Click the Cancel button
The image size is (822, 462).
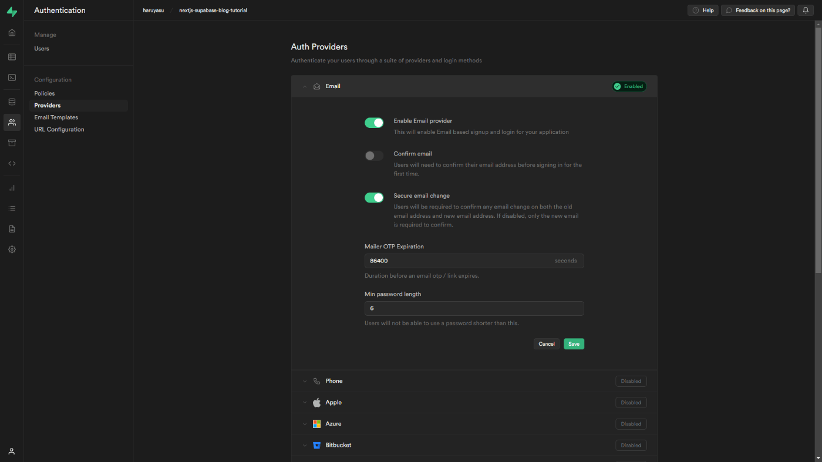click(547, 344)
